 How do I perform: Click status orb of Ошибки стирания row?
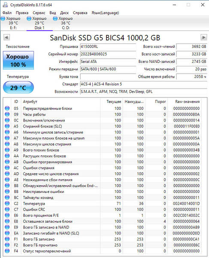pos(7,168)
